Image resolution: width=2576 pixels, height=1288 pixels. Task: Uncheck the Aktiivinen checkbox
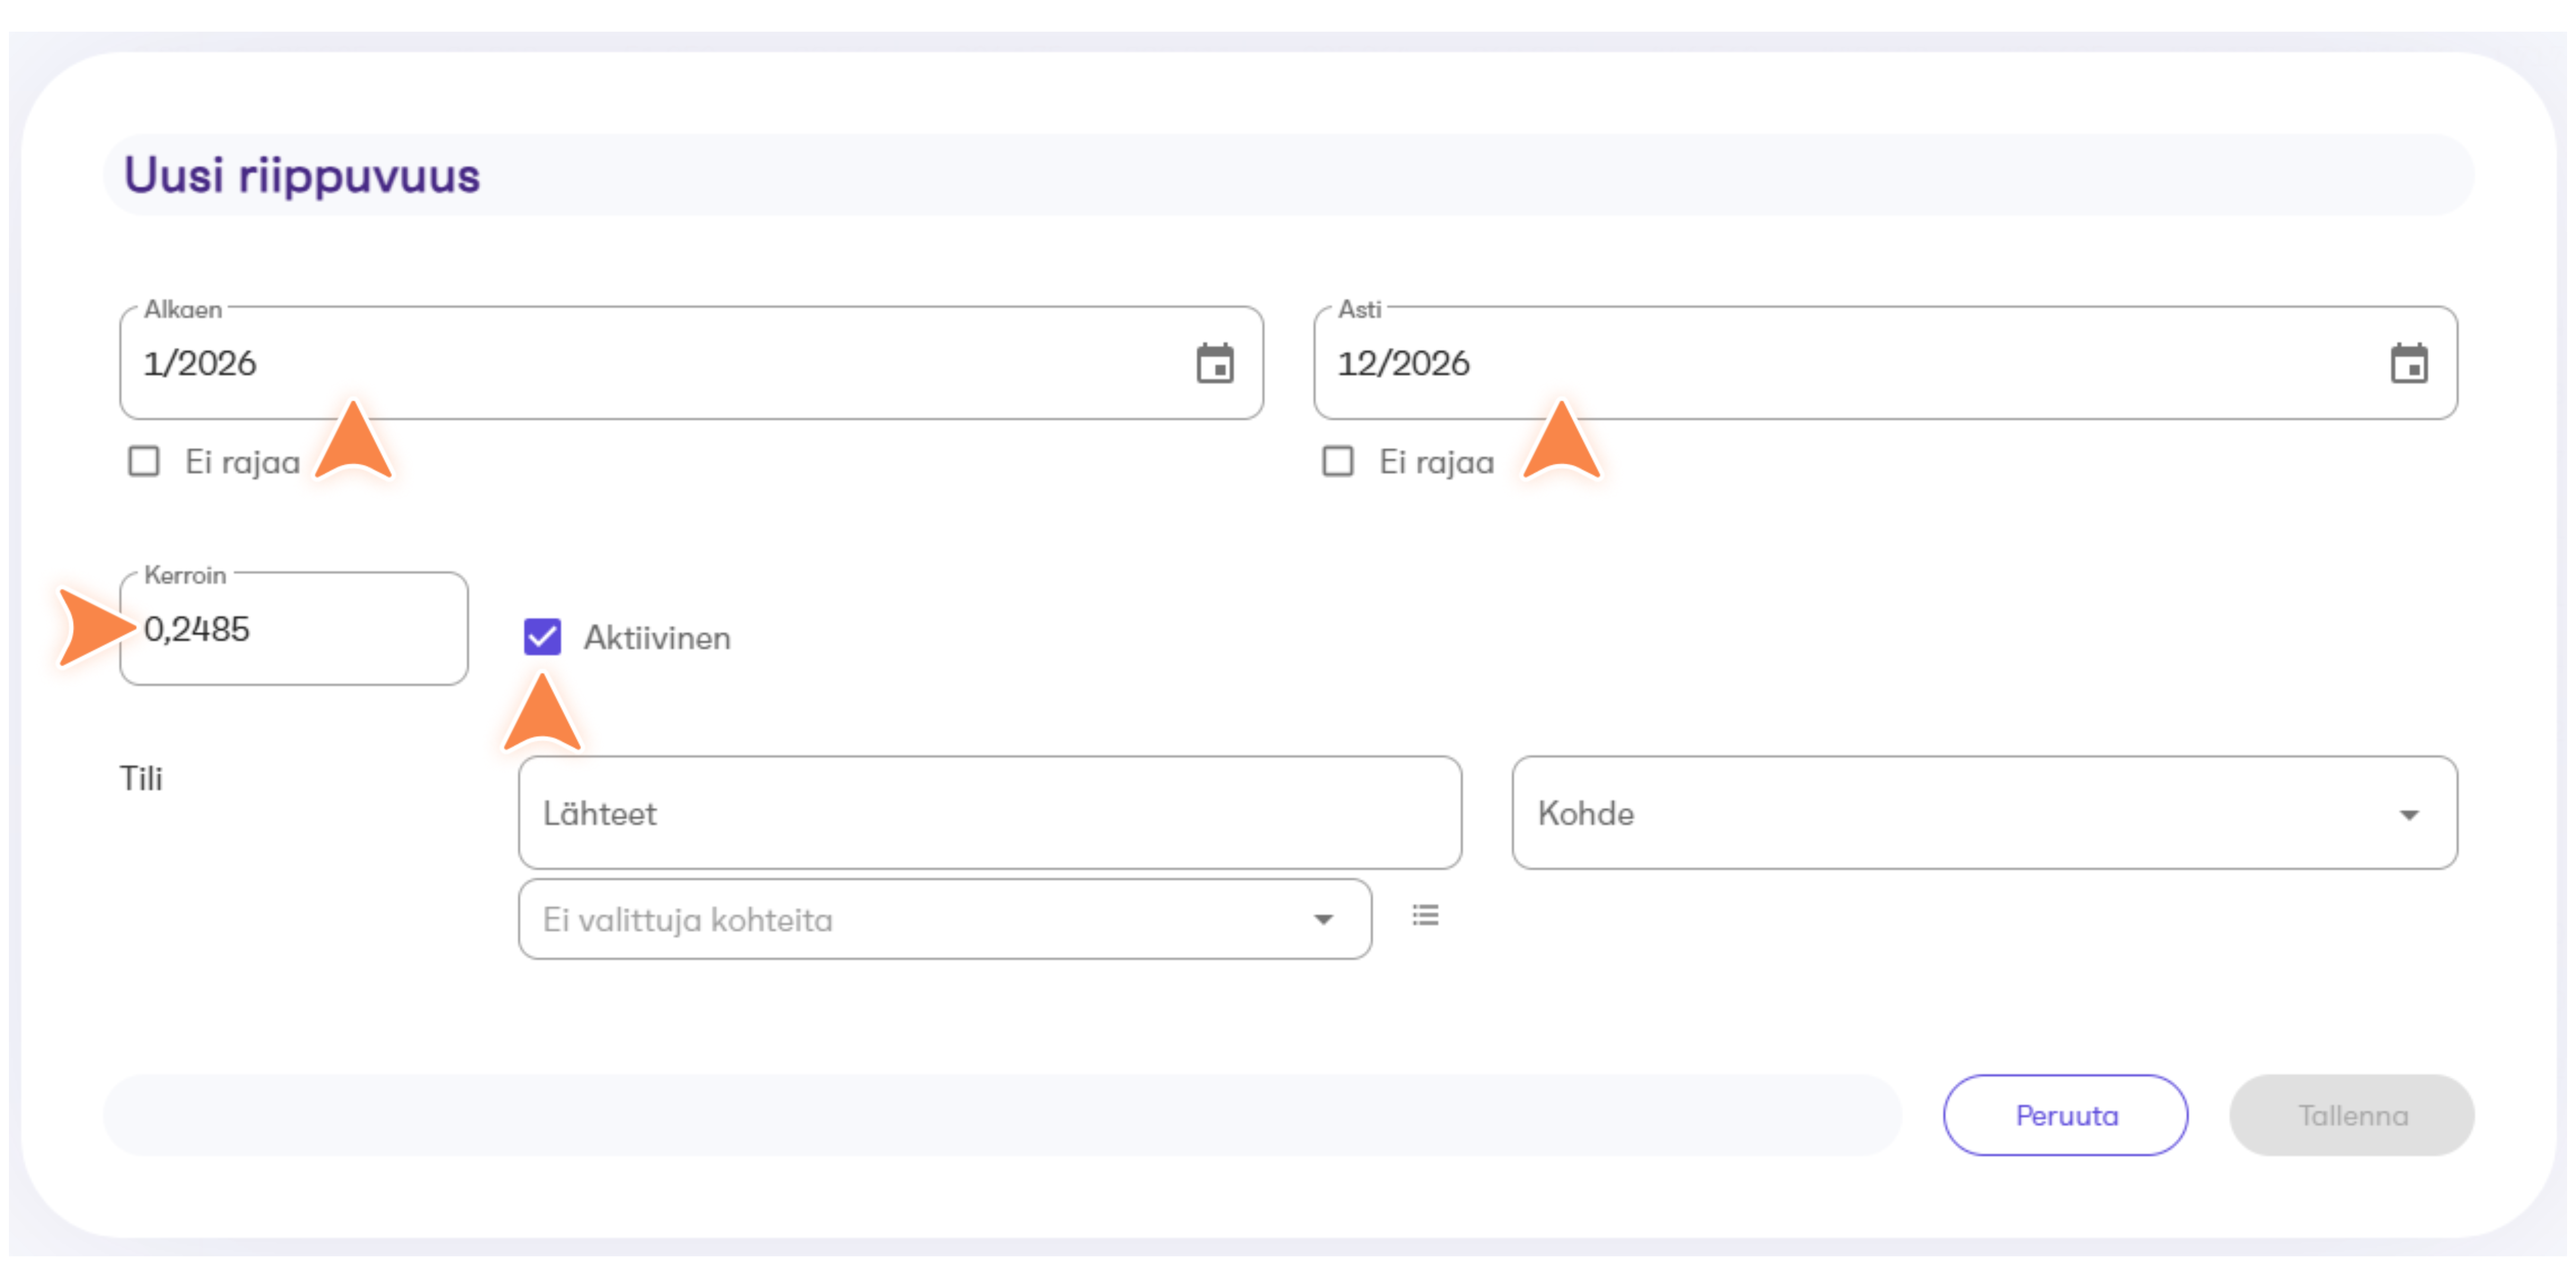pos(542,637)
